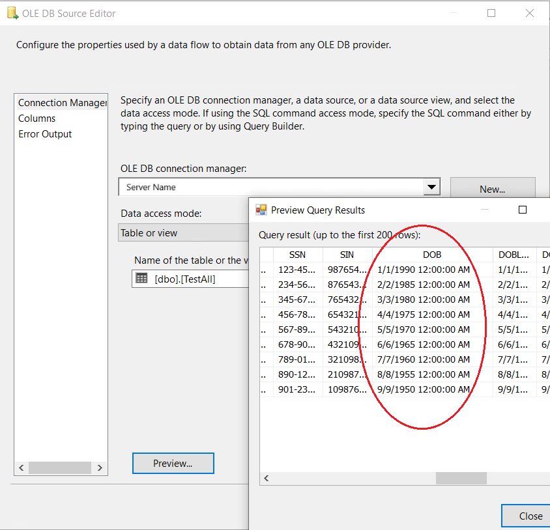The image size is (550, 530).
Task: Expand the OLE DB connection manager dropdown arrow
Action: [431, 188]
